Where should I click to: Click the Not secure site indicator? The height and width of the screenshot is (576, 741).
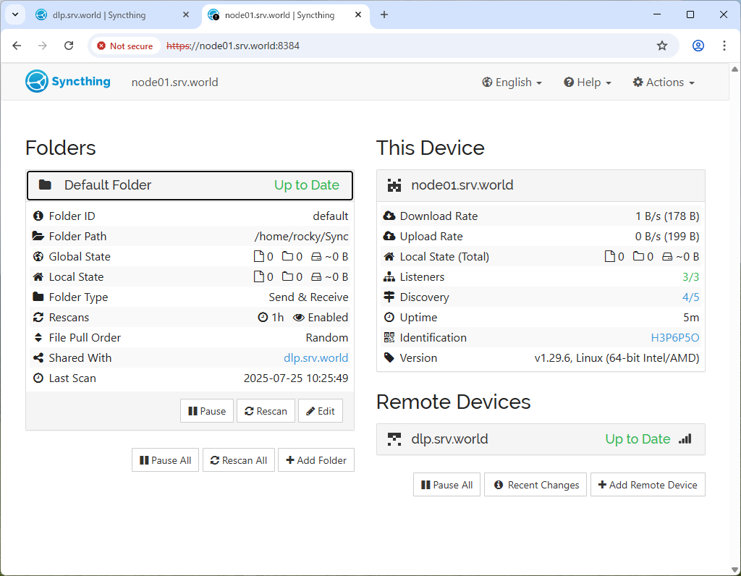pos(125,46)
